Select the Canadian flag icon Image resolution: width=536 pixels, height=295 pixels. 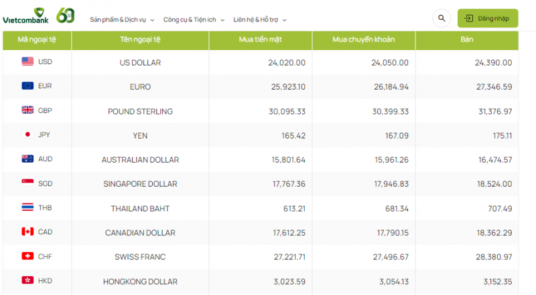click(27, 232)
